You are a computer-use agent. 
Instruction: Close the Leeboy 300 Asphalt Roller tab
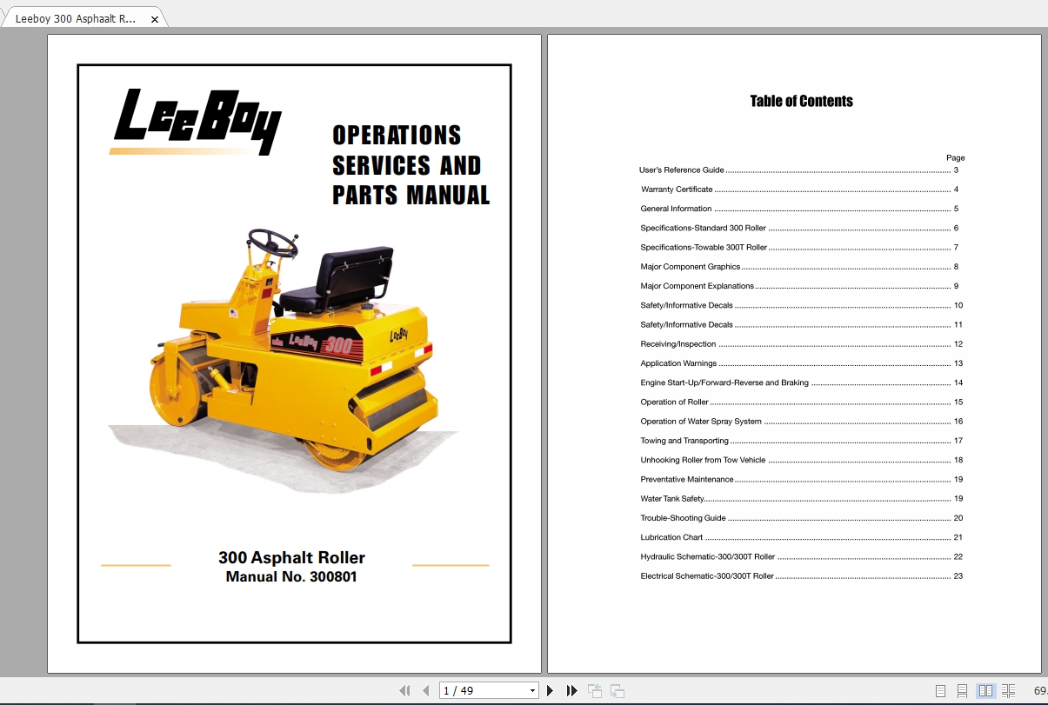point(155,19)
